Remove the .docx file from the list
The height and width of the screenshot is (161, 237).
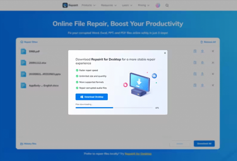(x=213, y=85)
